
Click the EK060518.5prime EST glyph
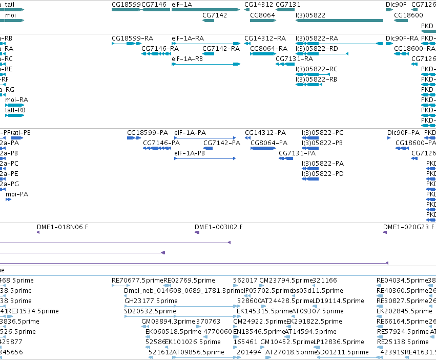tap(148, 337)
